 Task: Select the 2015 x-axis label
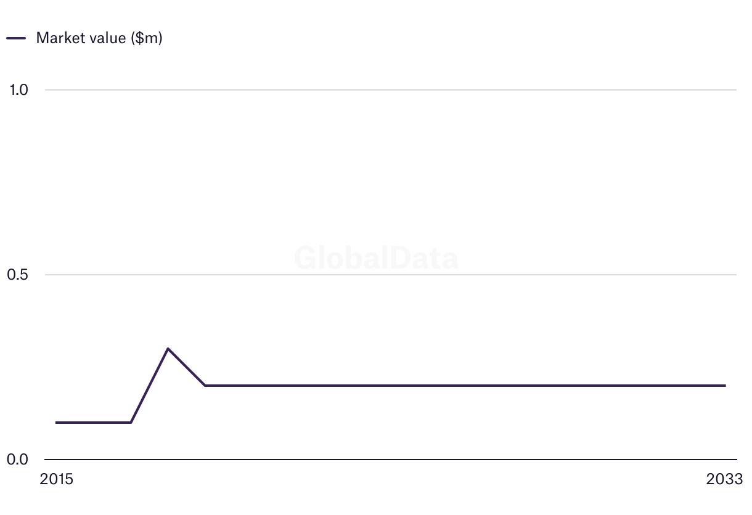tap(56, 479)
